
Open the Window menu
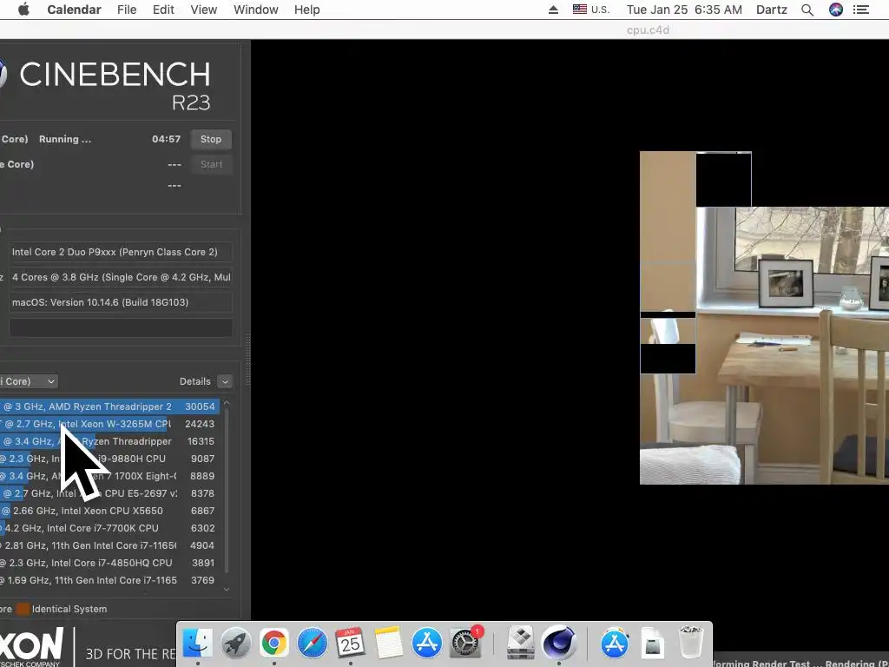256,10
